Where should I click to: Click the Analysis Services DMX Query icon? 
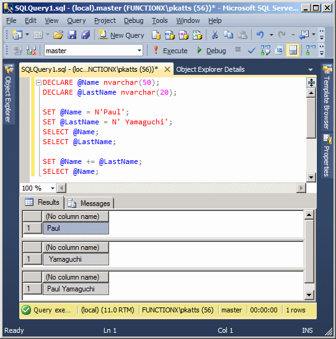click(x=183, y=35)
